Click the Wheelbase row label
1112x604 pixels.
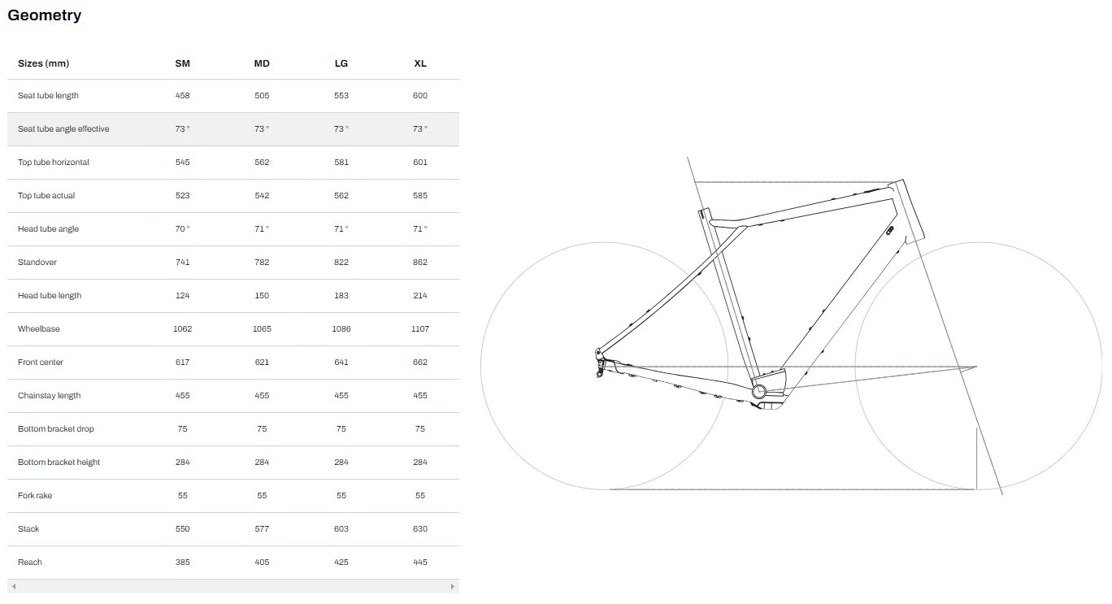point(39,329)
